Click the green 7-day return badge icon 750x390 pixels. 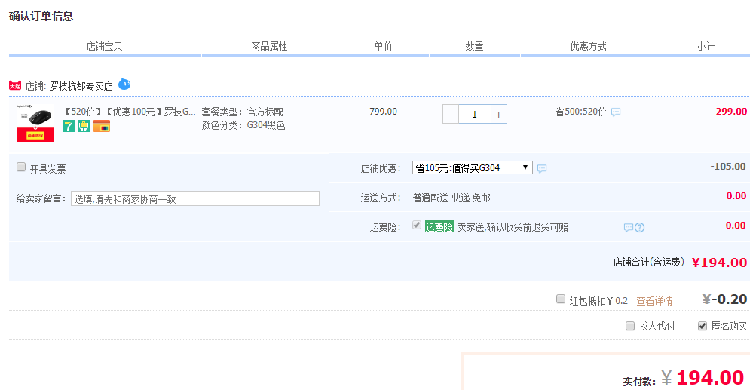point(69,126)
